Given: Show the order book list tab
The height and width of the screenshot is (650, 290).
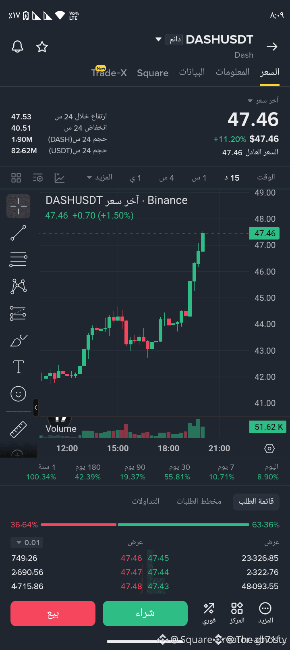Looking at the screenshot, I should point(256,502).
